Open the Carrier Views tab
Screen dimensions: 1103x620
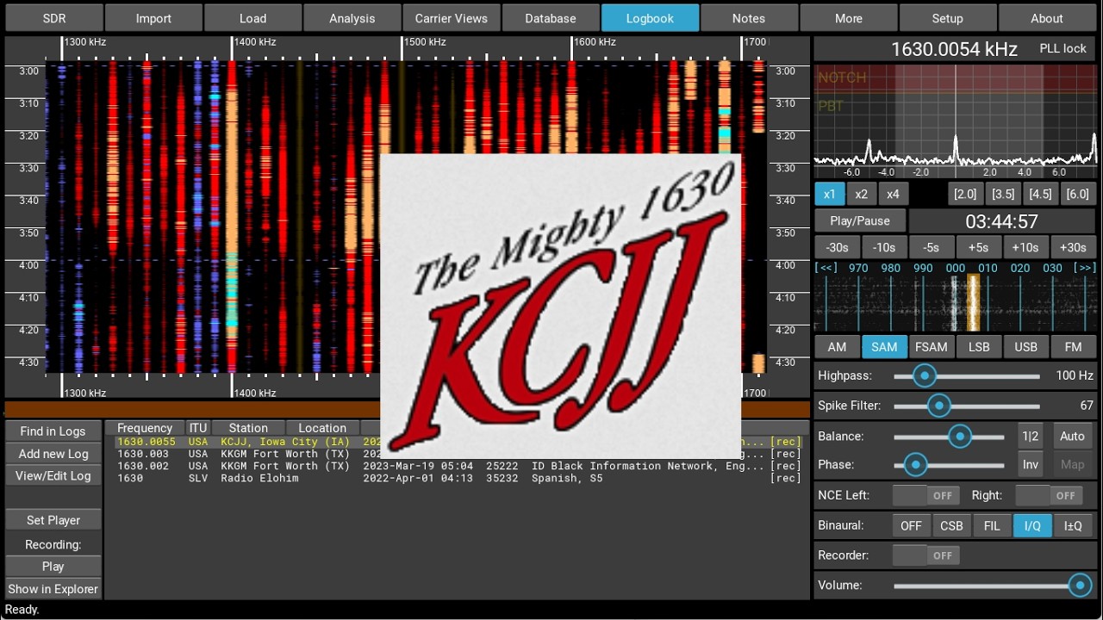pyautogui.click(x=452, y=18)
